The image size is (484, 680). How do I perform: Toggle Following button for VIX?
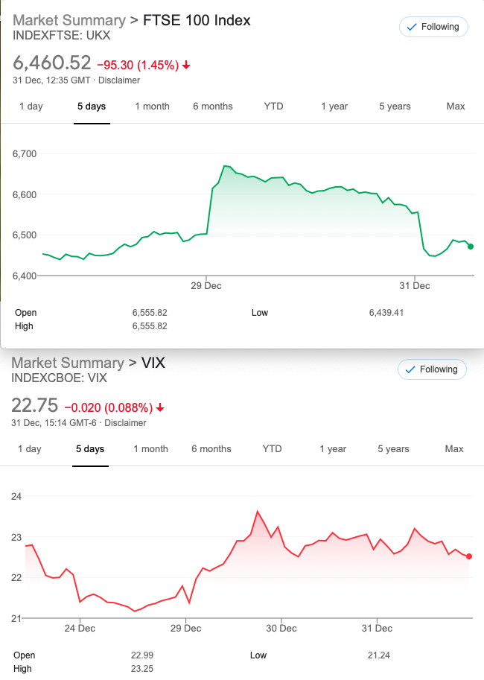(x=432, y=369)
